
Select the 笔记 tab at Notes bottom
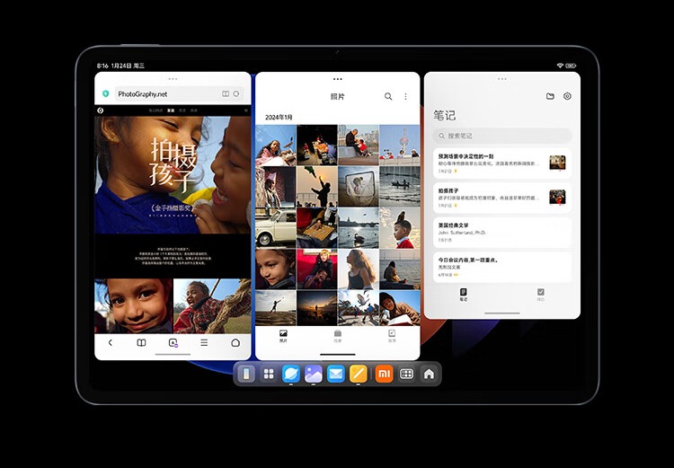click(464, 295)
